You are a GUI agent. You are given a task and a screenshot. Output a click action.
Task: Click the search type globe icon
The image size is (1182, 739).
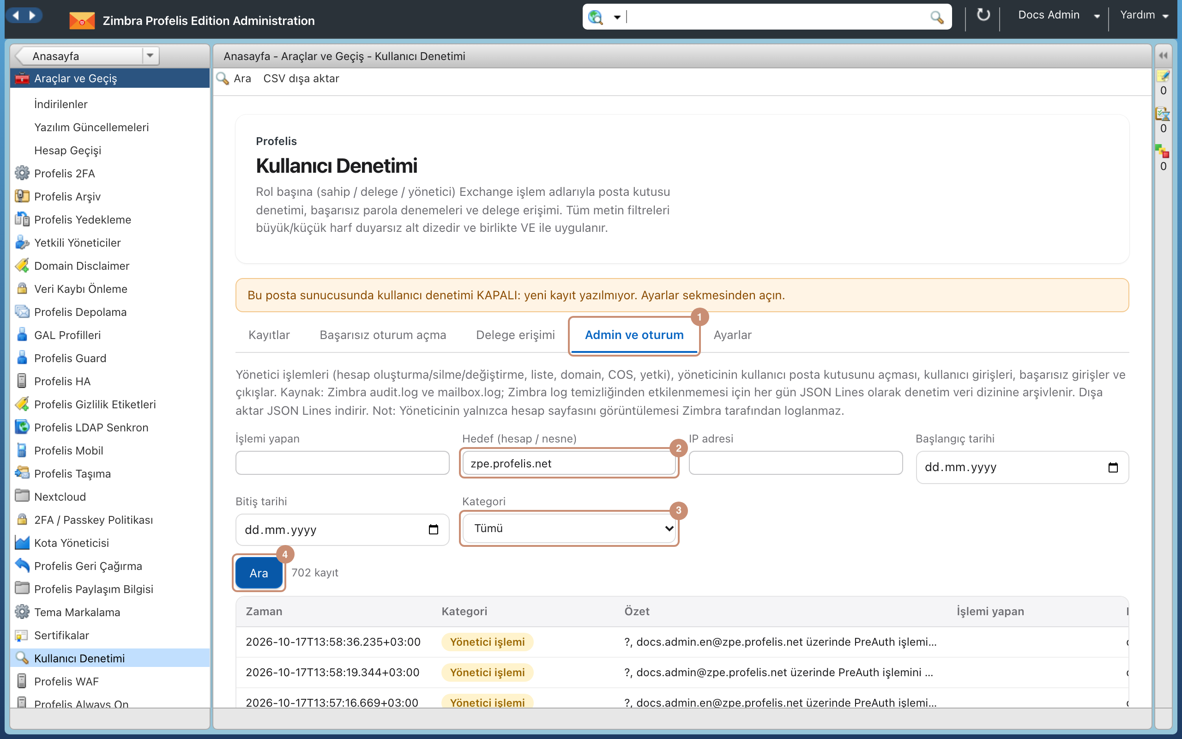click(596, 17)
